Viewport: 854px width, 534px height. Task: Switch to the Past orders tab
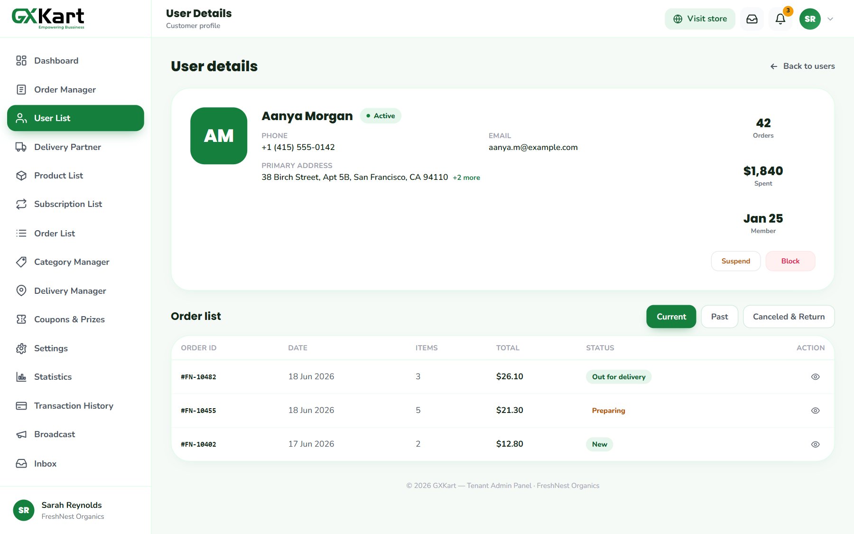pos(719,317)
